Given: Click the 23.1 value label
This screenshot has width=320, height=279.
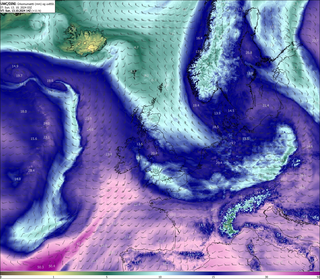Looking at the screenshot, I should [x=46, y=137].
